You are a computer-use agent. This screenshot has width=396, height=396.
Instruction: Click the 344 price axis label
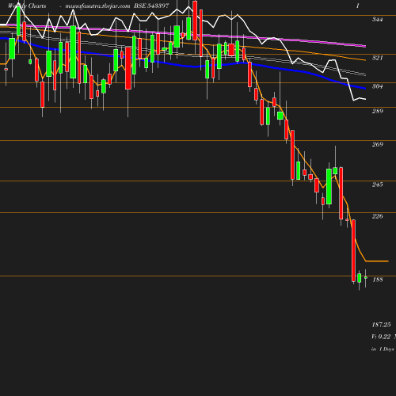(377, 19)
